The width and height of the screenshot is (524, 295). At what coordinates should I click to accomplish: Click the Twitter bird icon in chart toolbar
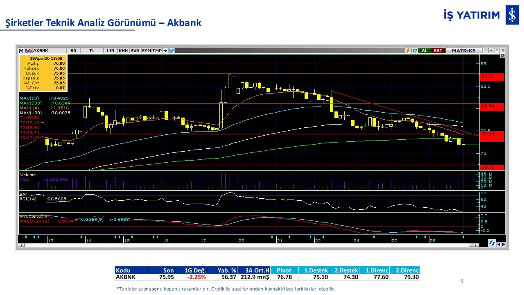(x=172, y=51)
